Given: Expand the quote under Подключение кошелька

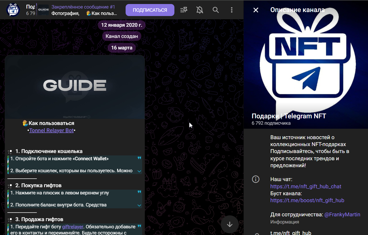Looking at the screenshot, I should [x=139, y=171].
